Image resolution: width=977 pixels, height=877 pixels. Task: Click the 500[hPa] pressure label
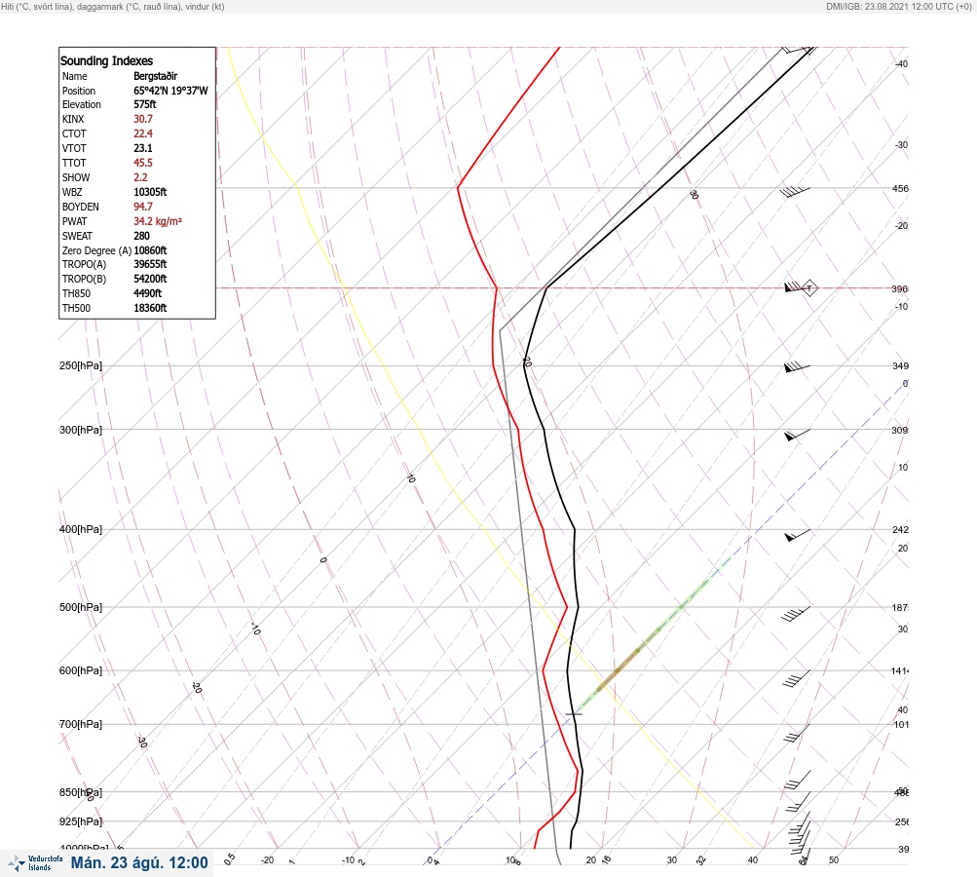[x=81, y=607]
